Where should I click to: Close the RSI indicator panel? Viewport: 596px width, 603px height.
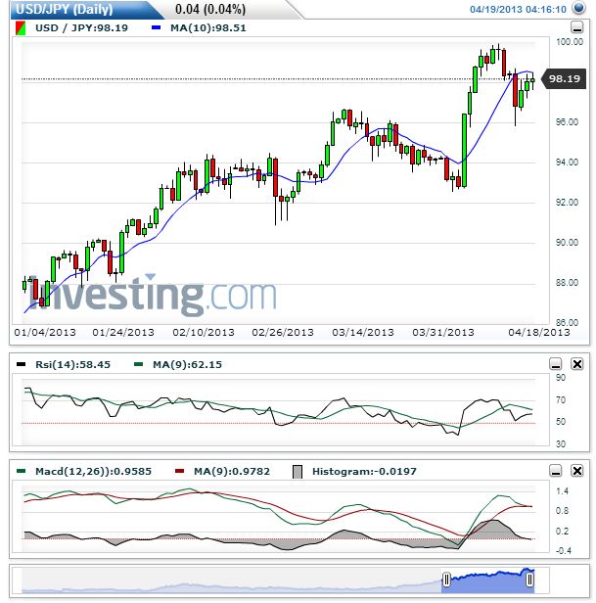576,364
